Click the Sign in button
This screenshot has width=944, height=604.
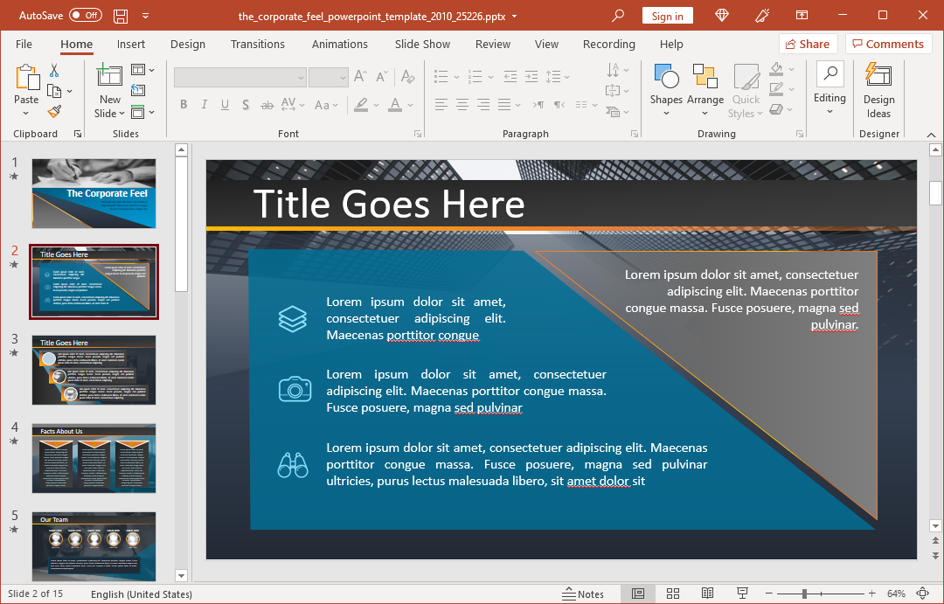[x=667, y=16]
